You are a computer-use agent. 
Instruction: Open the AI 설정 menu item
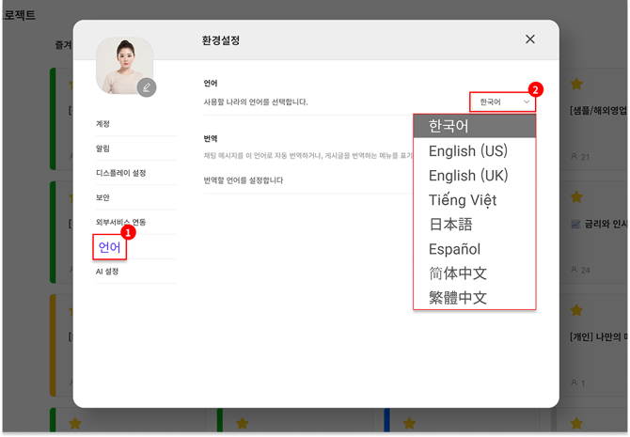tap(107, 272)
